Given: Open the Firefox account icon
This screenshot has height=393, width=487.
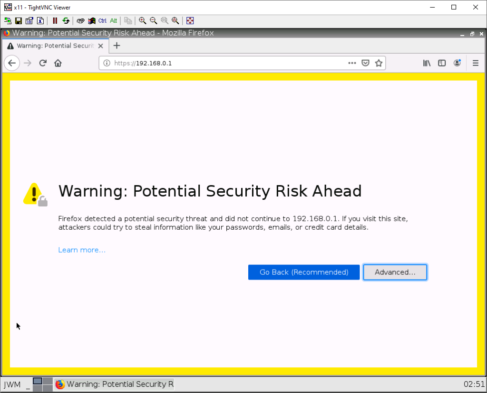Looking at the screenshot, I should (x=457, y=63).
